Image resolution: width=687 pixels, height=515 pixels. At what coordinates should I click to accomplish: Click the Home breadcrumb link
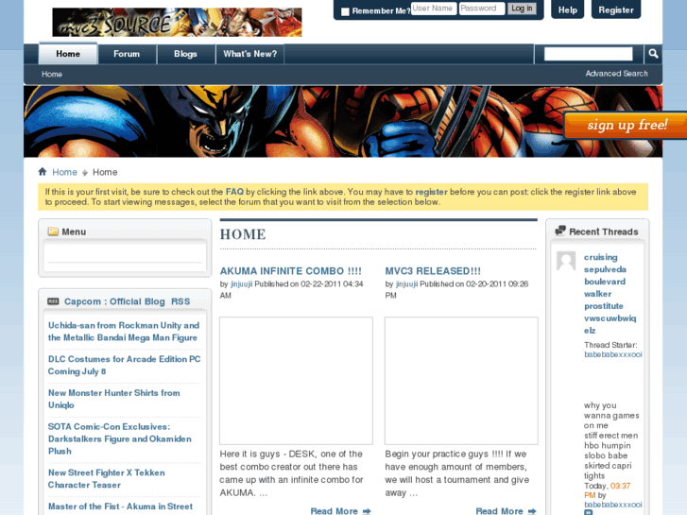[64, 172]
